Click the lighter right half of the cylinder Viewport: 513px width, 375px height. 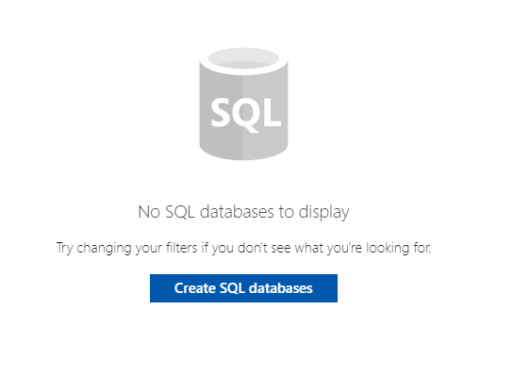tap(266, 114)
